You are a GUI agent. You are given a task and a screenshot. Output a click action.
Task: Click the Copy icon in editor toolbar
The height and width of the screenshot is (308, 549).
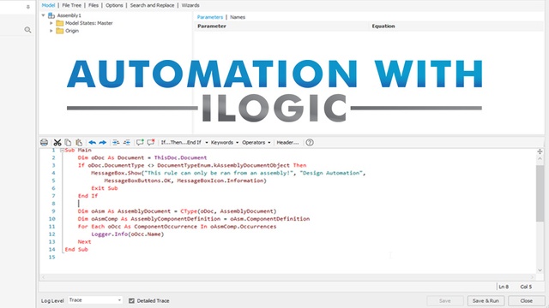(x=68, y=143)
